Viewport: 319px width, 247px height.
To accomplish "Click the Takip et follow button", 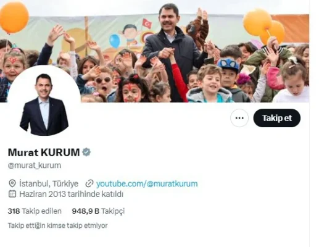I will pos(277,118).
